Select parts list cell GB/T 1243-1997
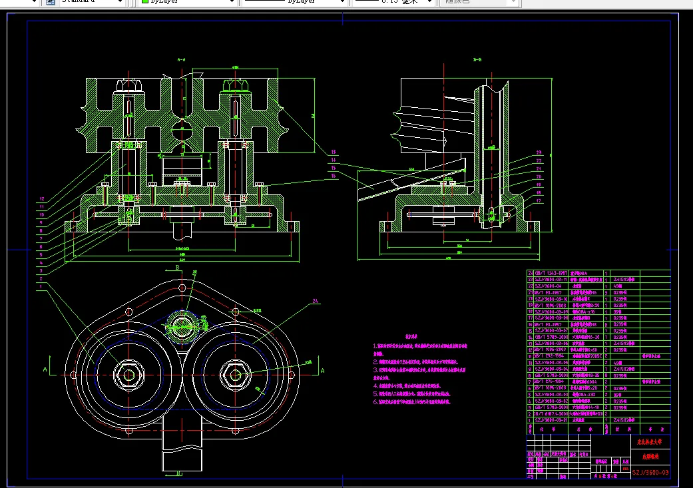This screenshot has height=488, width=693. [551, 273]
